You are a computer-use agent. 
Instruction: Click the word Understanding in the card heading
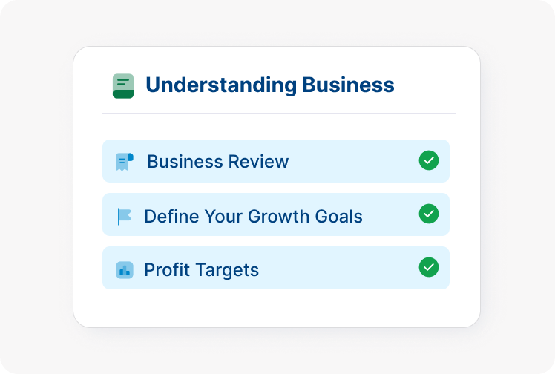220,85
